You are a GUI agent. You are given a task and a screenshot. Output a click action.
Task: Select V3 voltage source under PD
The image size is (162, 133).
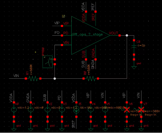(62, 110)
